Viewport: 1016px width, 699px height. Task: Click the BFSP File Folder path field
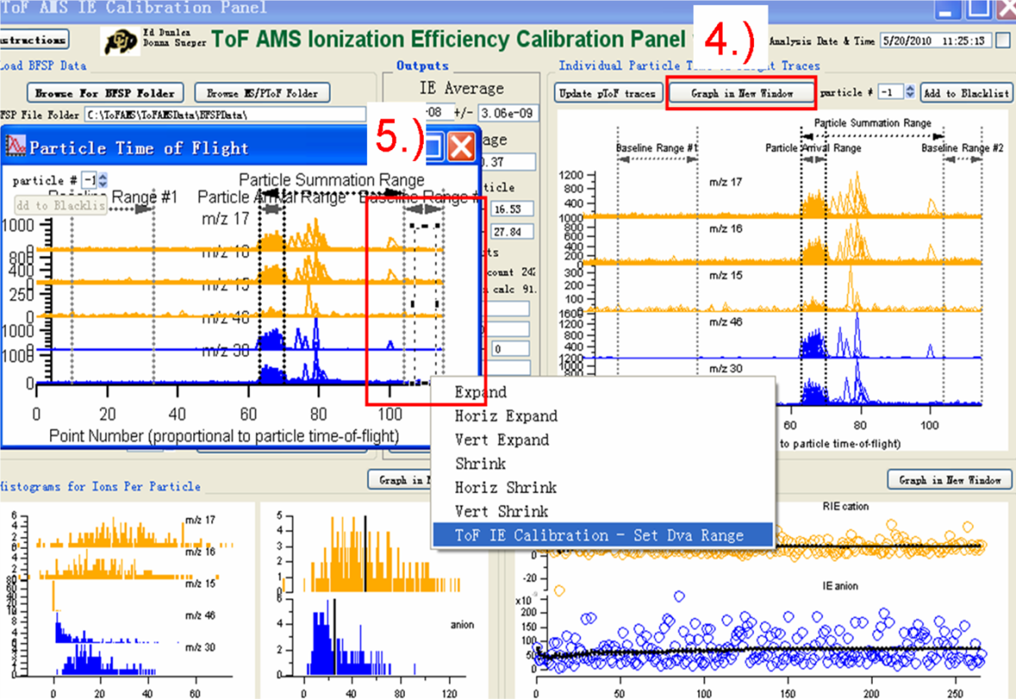[225, 114]
